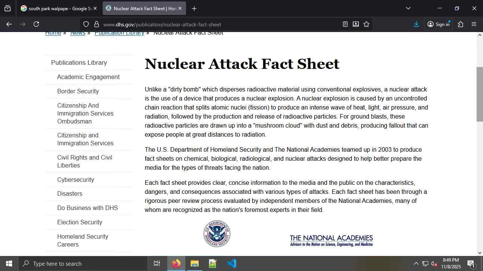Click the scrollbar down arrow

tap(480, 253)
